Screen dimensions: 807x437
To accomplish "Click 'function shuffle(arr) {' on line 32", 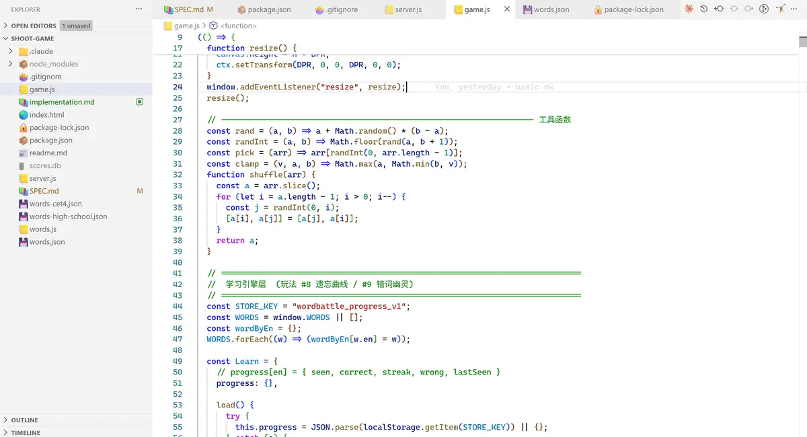I will (x=261, y=175).
